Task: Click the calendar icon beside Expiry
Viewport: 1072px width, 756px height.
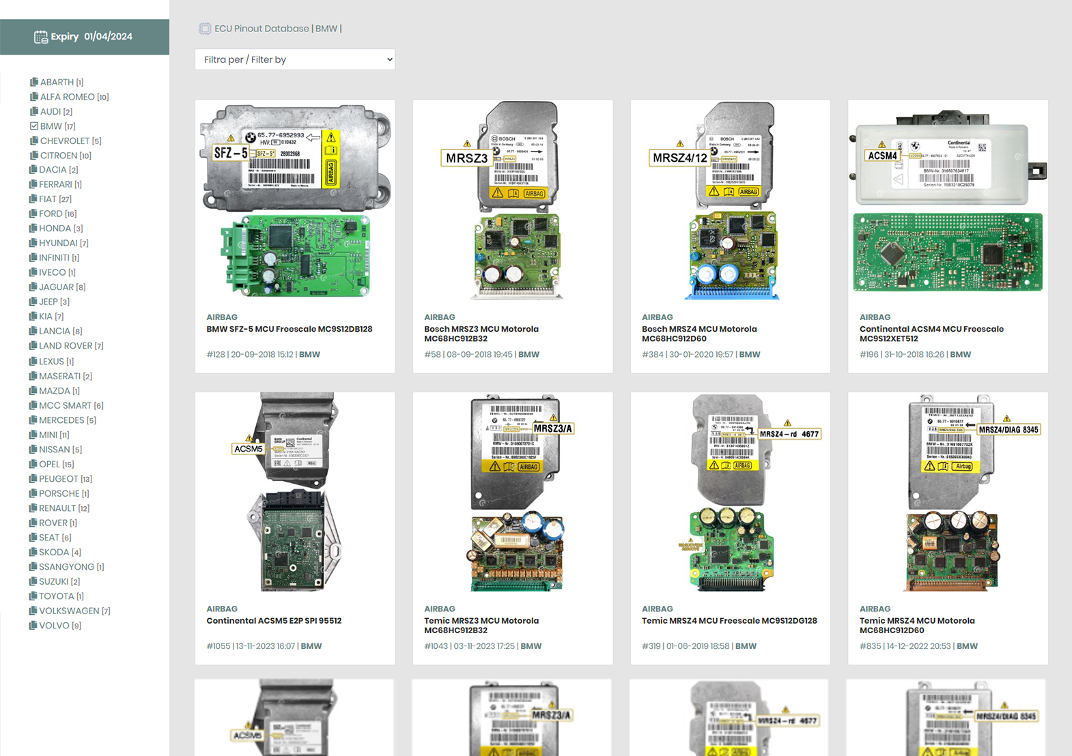Action: (x=41, y=37)
